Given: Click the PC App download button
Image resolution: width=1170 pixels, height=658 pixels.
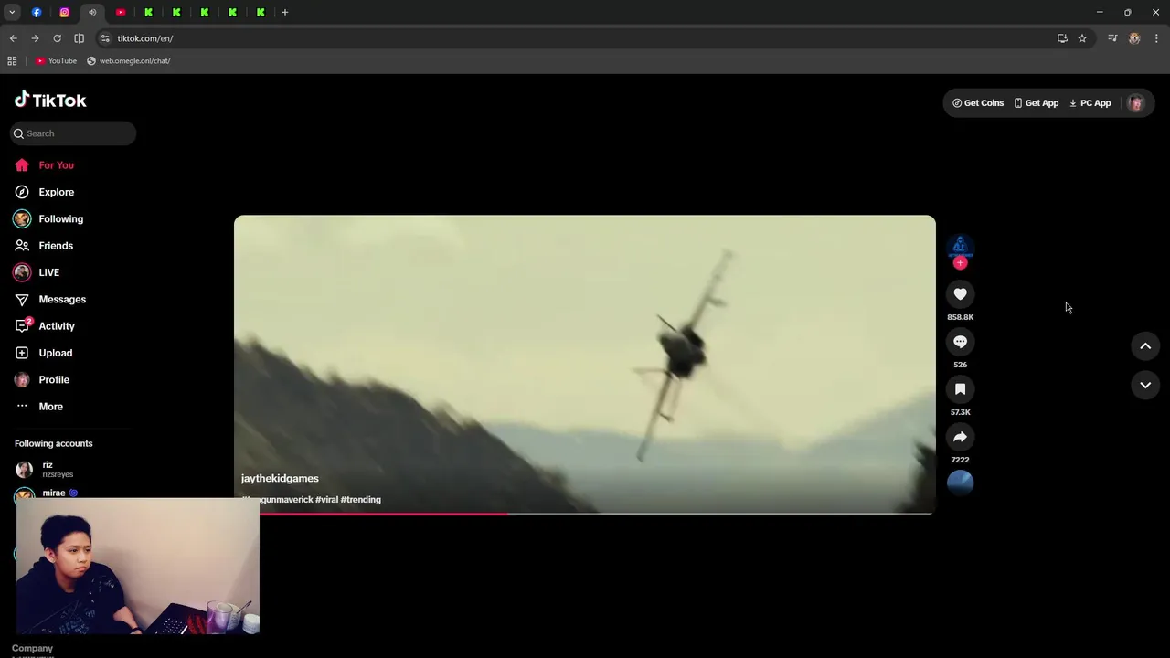Looking at the screenshot, I should click(x=1090, y=103).
